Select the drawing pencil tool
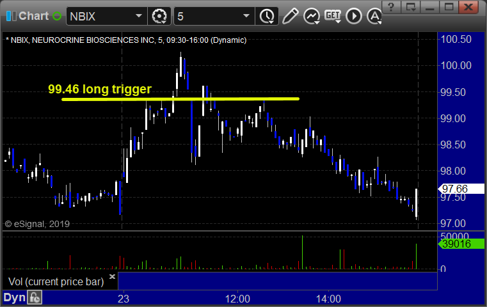 (290, 16)
